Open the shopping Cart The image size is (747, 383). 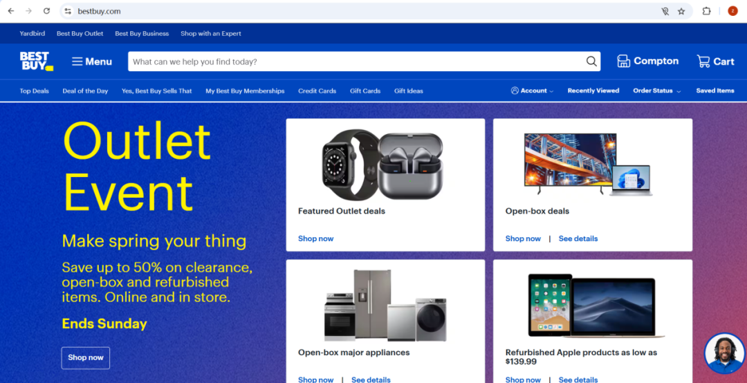click(716, 61)
